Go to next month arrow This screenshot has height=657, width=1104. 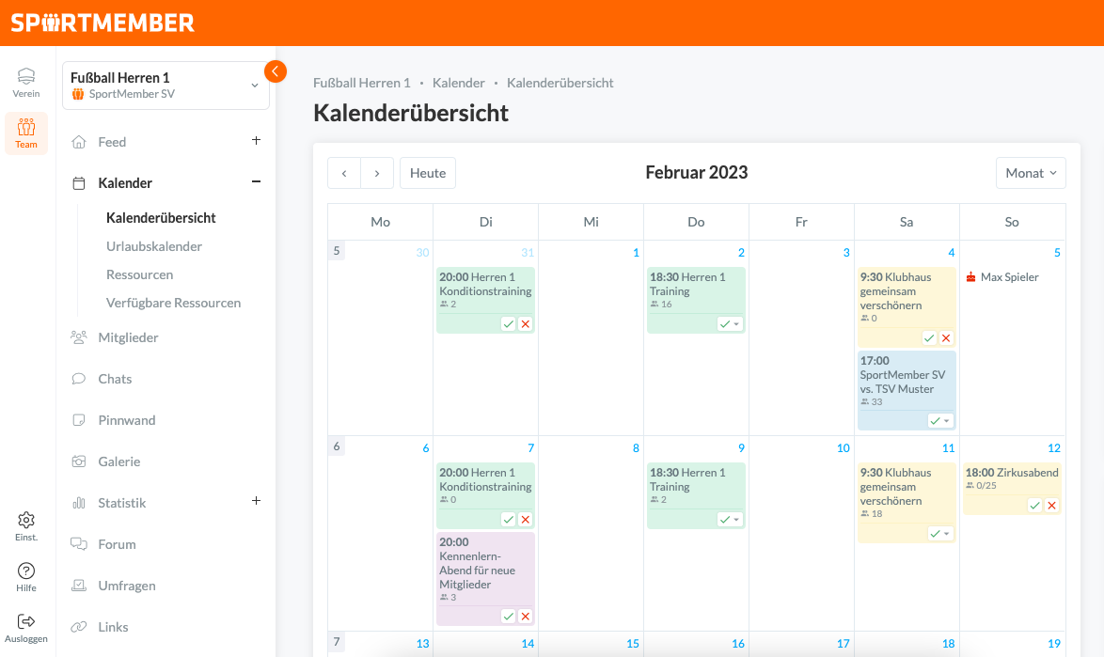pos(377,173)
